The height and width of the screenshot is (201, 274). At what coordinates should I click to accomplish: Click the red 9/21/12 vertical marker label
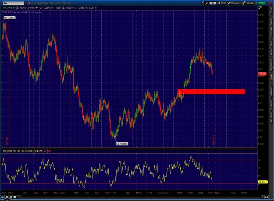(x=7, y=141)
